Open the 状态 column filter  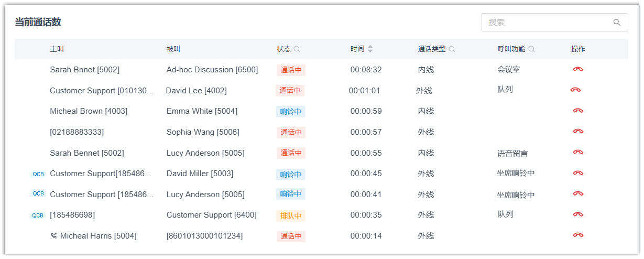point(297,49)
